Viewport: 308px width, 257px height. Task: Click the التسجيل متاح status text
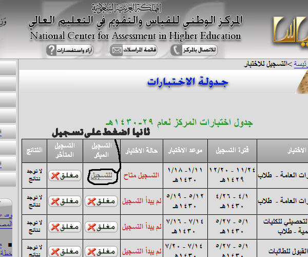tap(142, 175)
